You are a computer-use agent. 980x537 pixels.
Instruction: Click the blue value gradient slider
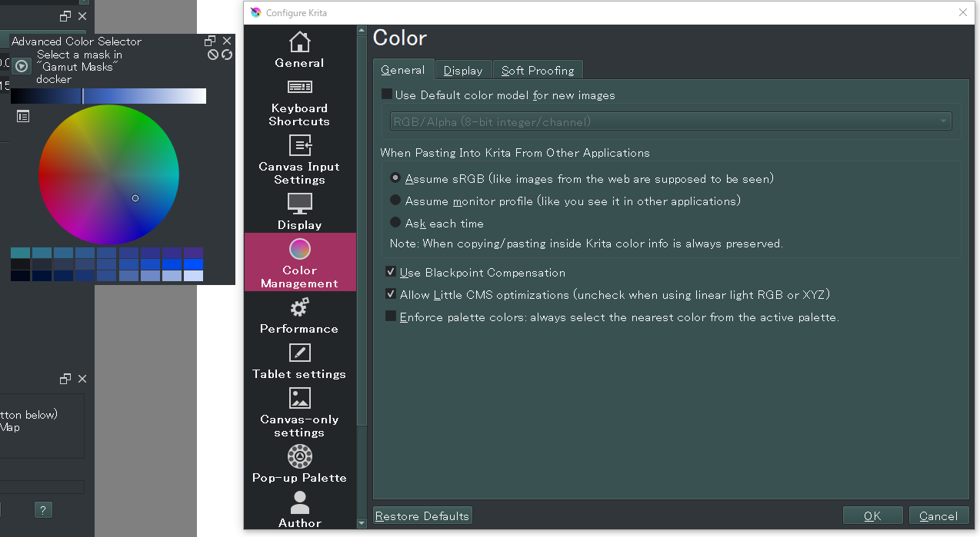click(108, 96)
